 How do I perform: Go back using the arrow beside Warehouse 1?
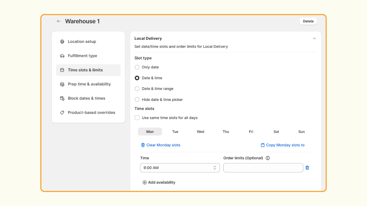click(59, 21)
